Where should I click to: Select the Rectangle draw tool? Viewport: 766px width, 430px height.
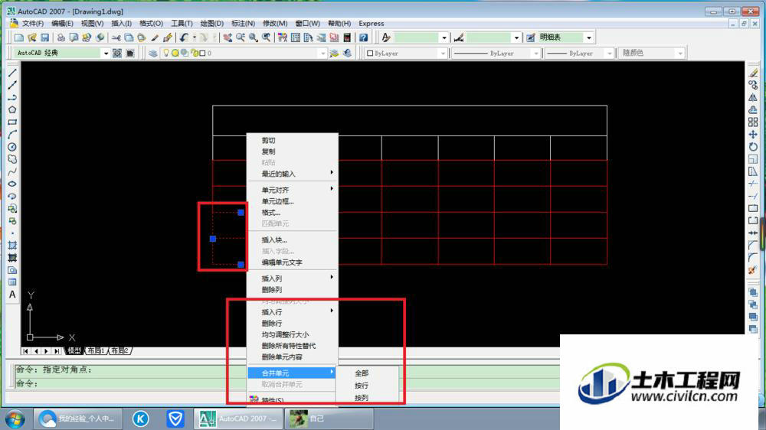click(12, 122)
